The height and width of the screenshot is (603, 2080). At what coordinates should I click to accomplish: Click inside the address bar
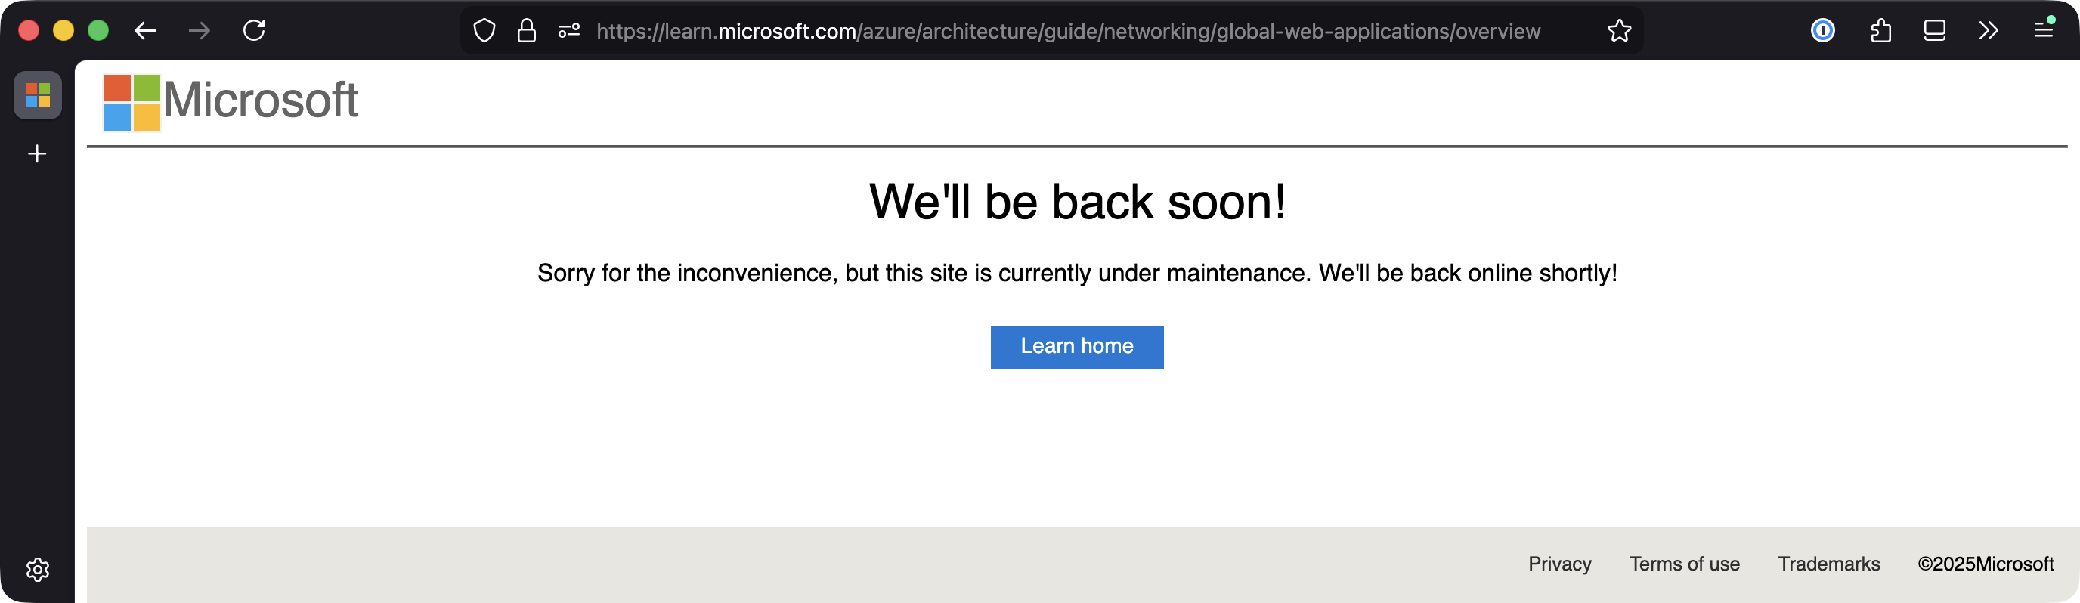coord(1050,31)
